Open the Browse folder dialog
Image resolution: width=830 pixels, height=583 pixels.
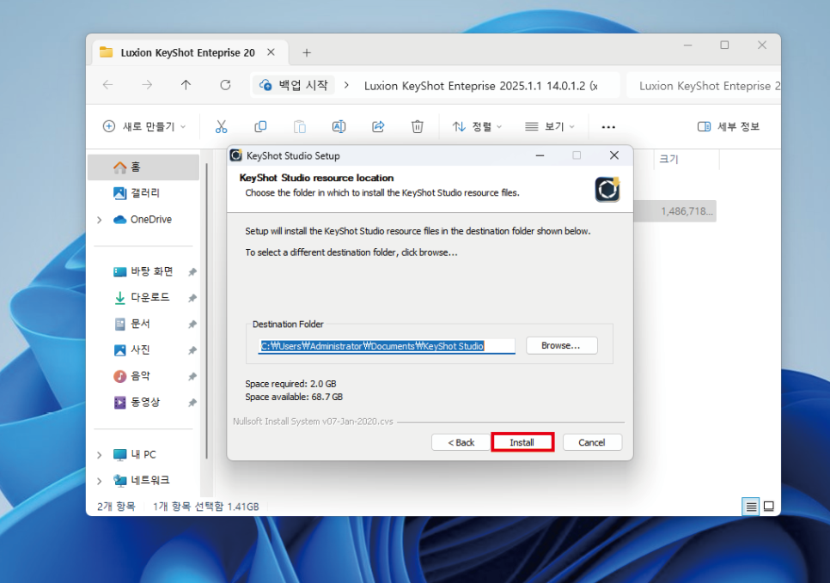click(561, 345)
